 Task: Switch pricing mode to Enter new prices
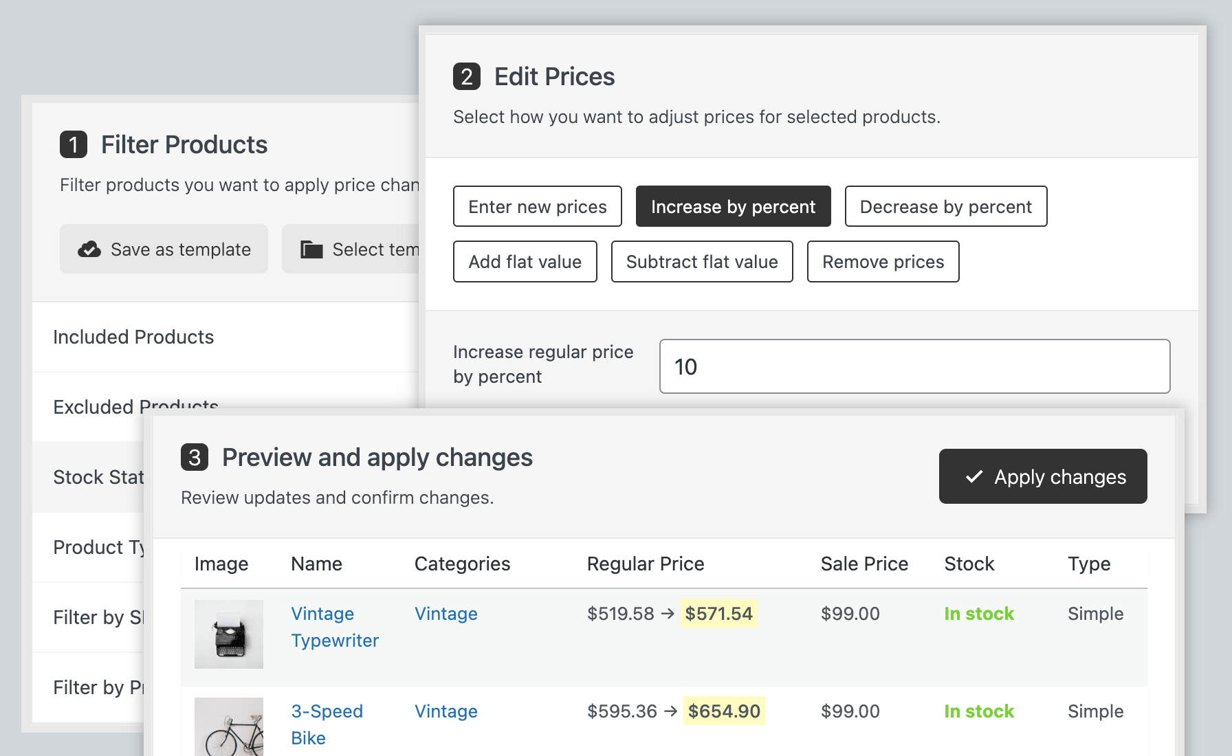pos(536,206)
